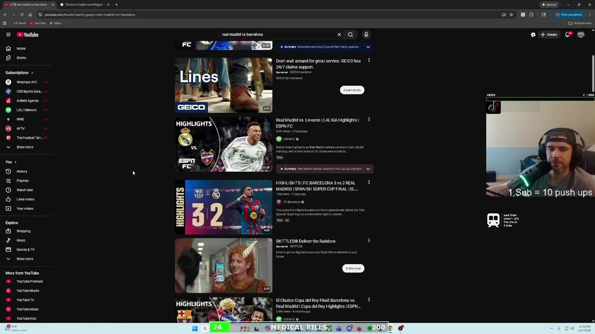Open the YouTube bookmark
This screenshot has width=595, height=334.
38,23
